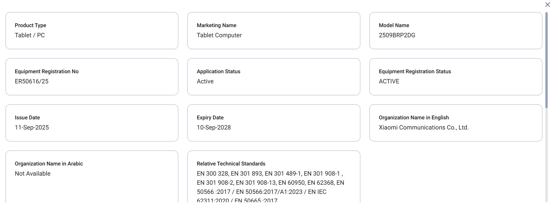
Task: Click the Equipment Registration No label
Action: tap(47, 71)
